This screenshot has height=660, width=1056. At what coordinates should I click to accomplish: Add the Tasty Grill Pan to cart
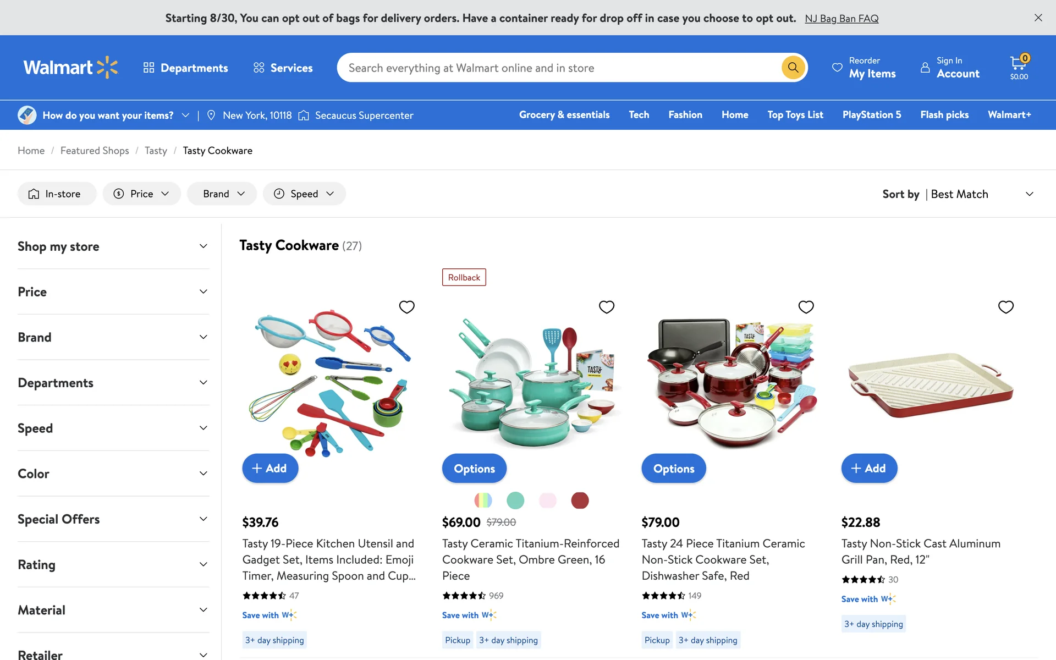pyautogui.click(x=868, y=468)
